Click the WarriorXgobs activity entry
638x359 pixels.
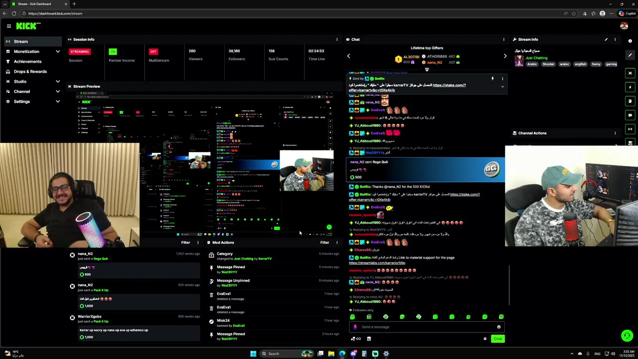coord(135,327)
